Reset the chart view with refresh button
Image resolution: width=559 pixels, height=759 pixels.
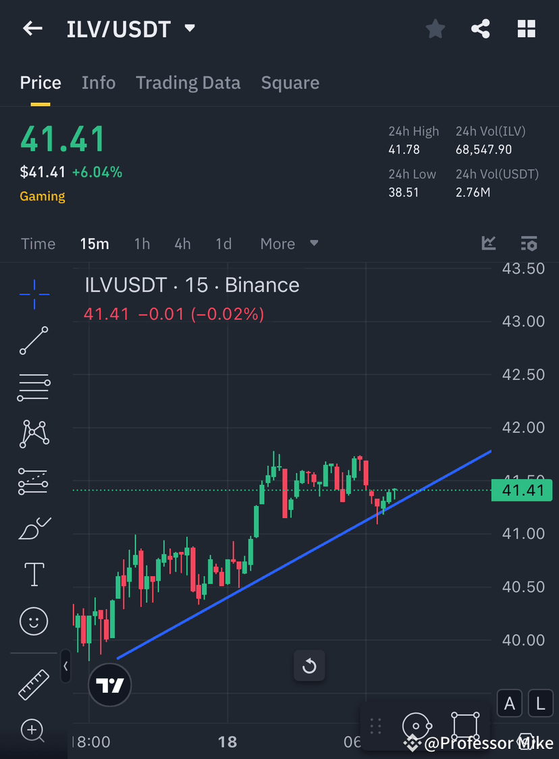(309, 666)
